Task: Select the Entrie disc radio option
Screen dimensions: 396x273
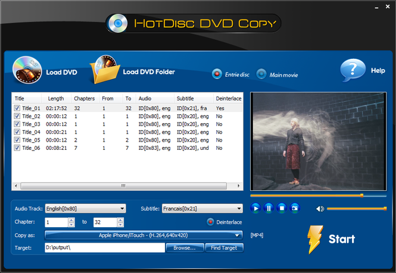Action: click(217, 74)
